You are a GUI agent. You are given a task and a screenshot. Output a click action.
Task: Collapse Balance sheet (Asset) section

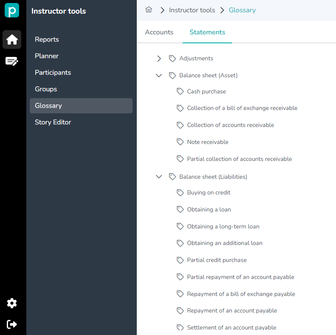point(159,75)
